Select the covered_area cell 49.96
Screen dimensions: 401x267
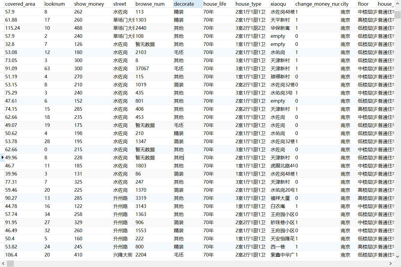tap(24, 157)
